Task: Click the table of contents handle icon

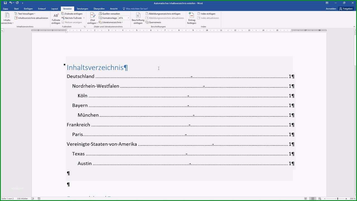Action: click(64, 64)
